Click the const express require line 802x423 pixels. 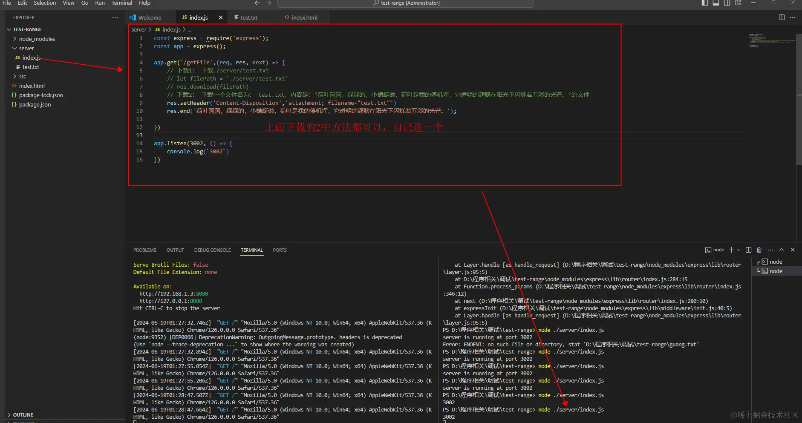click(211, 38)
